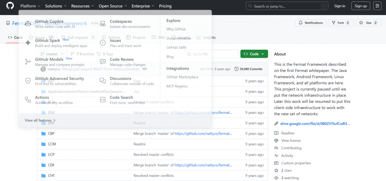Screen dimensions: 386x181
Task: Open GitHub Skills link
Action: (176, 47)
